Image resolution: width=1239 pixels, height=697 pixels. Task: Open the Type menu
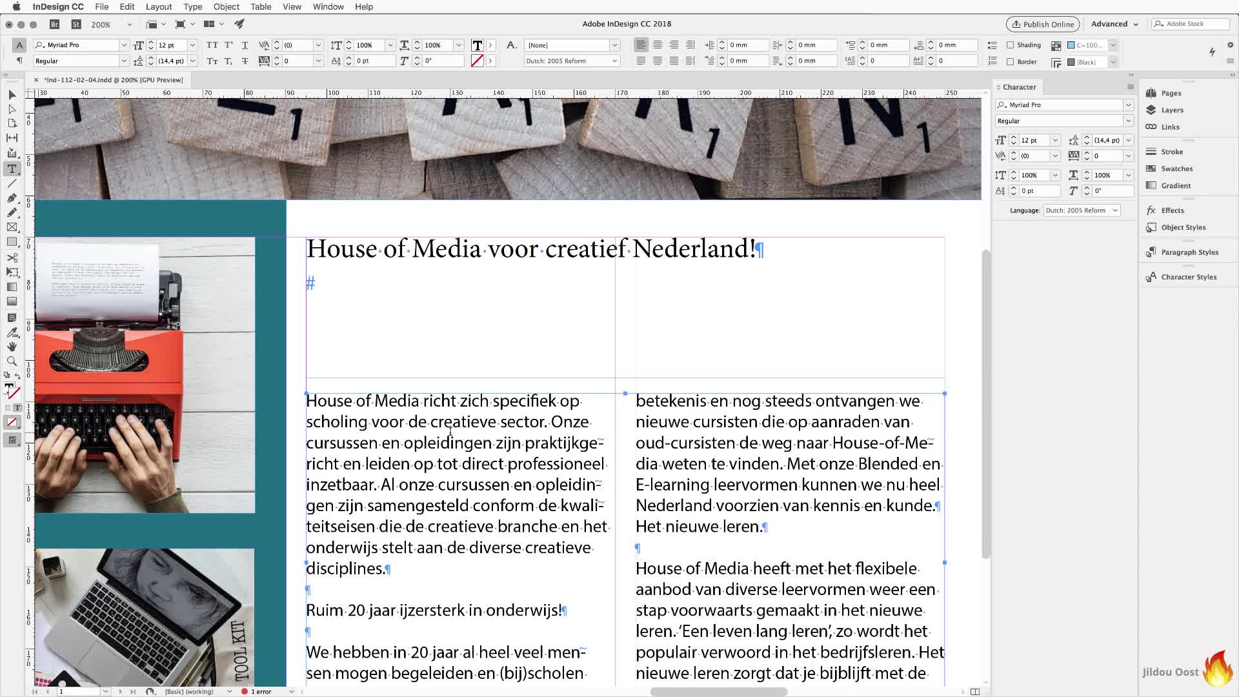[x=192, y=6]
